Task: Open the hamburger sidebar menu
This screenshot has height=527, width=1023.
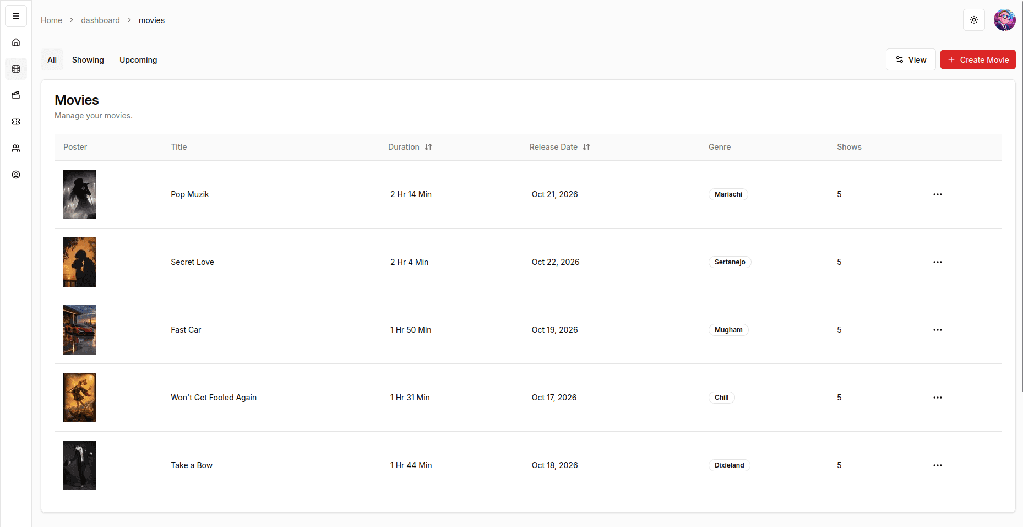Action: point(16,16)
